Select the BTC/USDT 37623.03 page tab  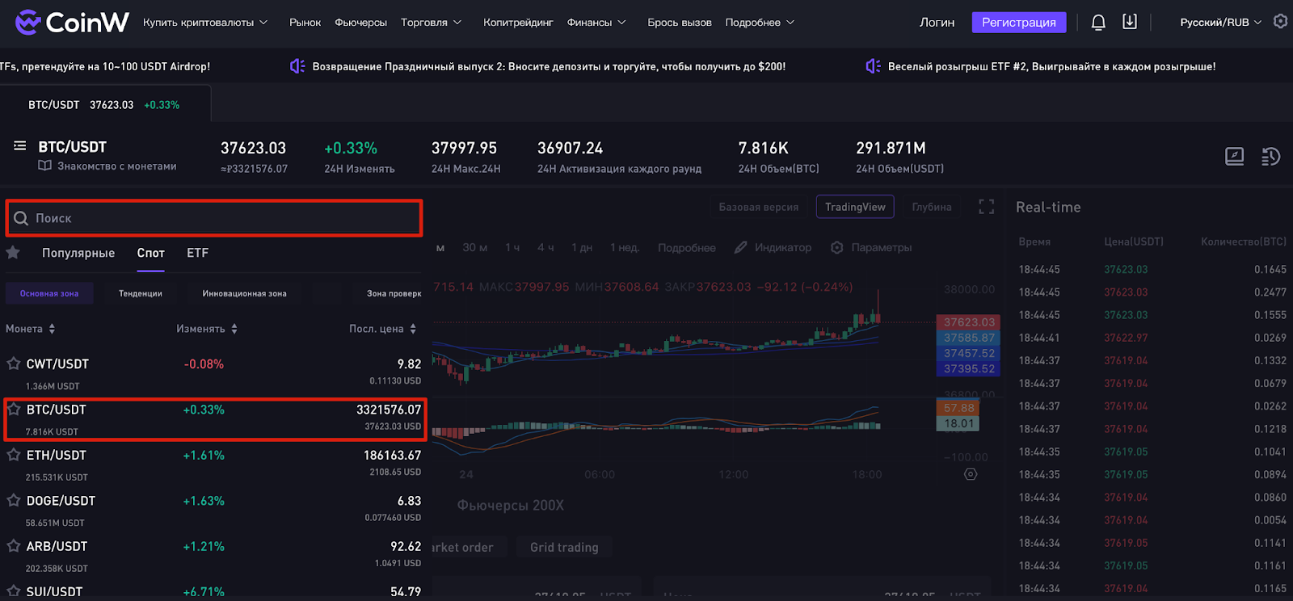click(104, 105)
